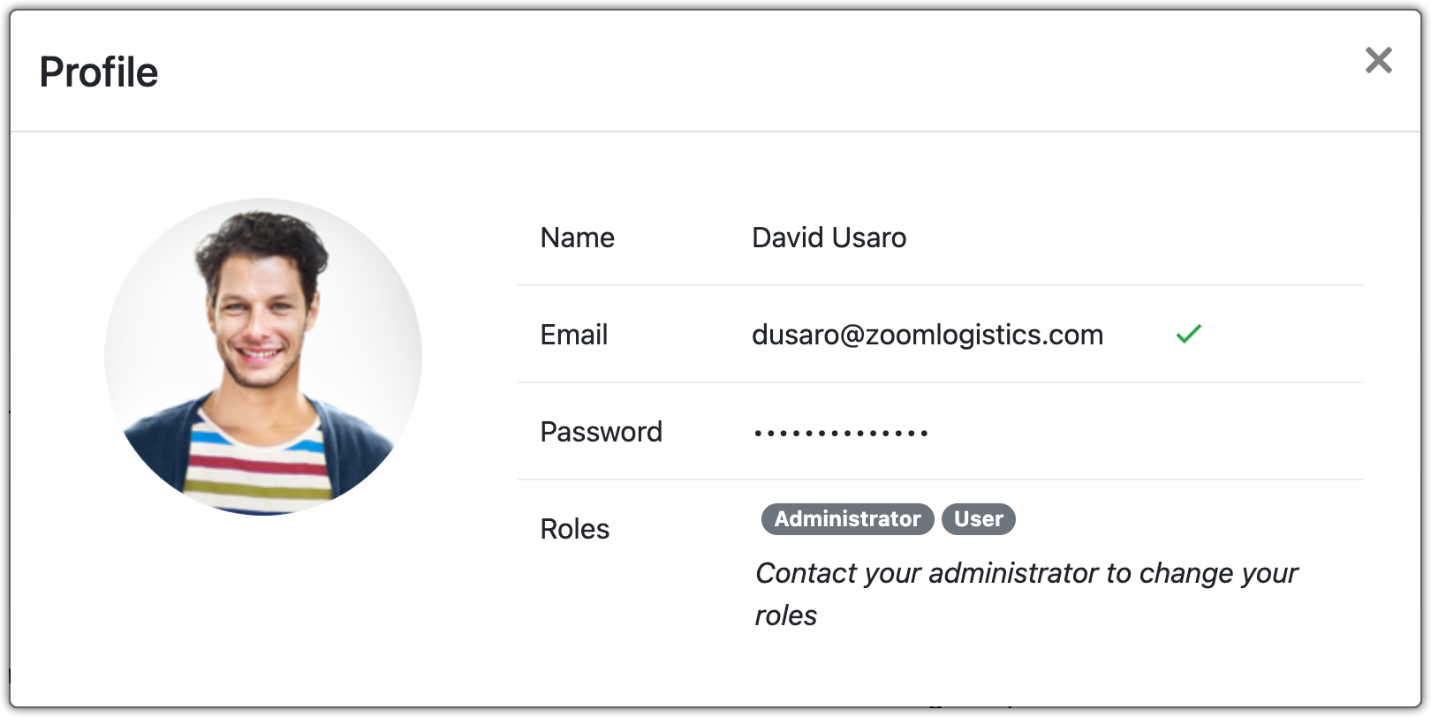Click the Profile dialog heading
Viewport: 1431px width, 717px height.
pos(99,72)
